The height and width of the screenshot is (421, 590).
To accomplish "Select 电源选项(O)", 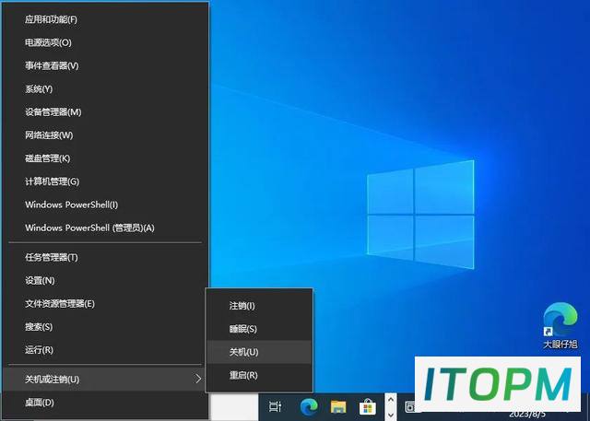I will 105,42.
